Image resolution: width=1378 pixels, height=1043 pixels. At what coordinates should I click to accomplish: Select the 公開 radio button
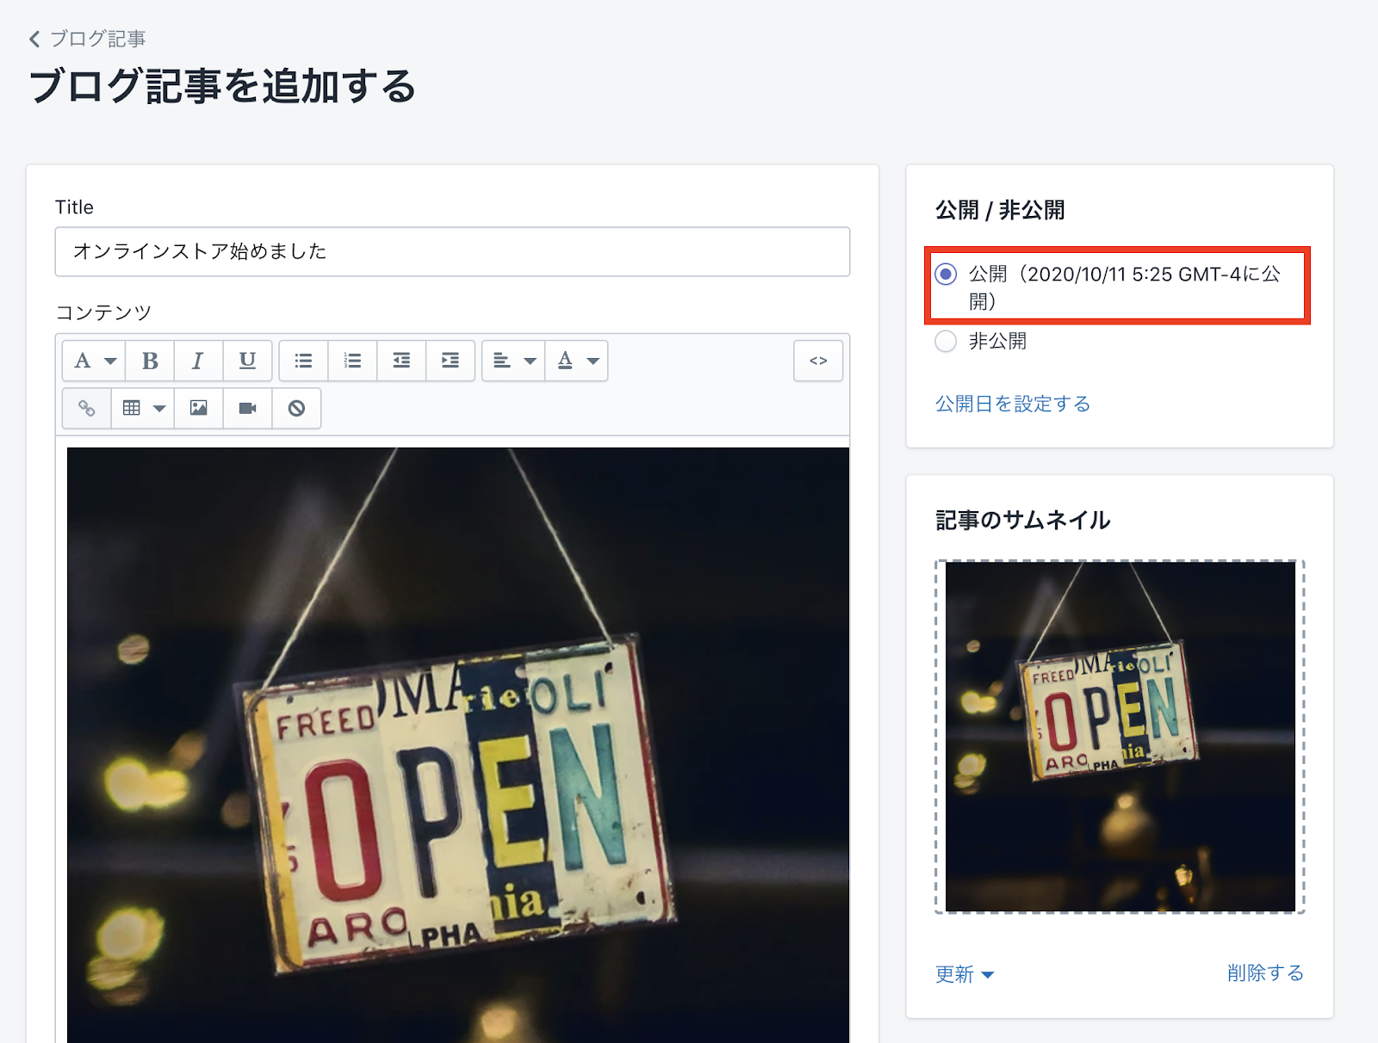click(x=946, y=275)
